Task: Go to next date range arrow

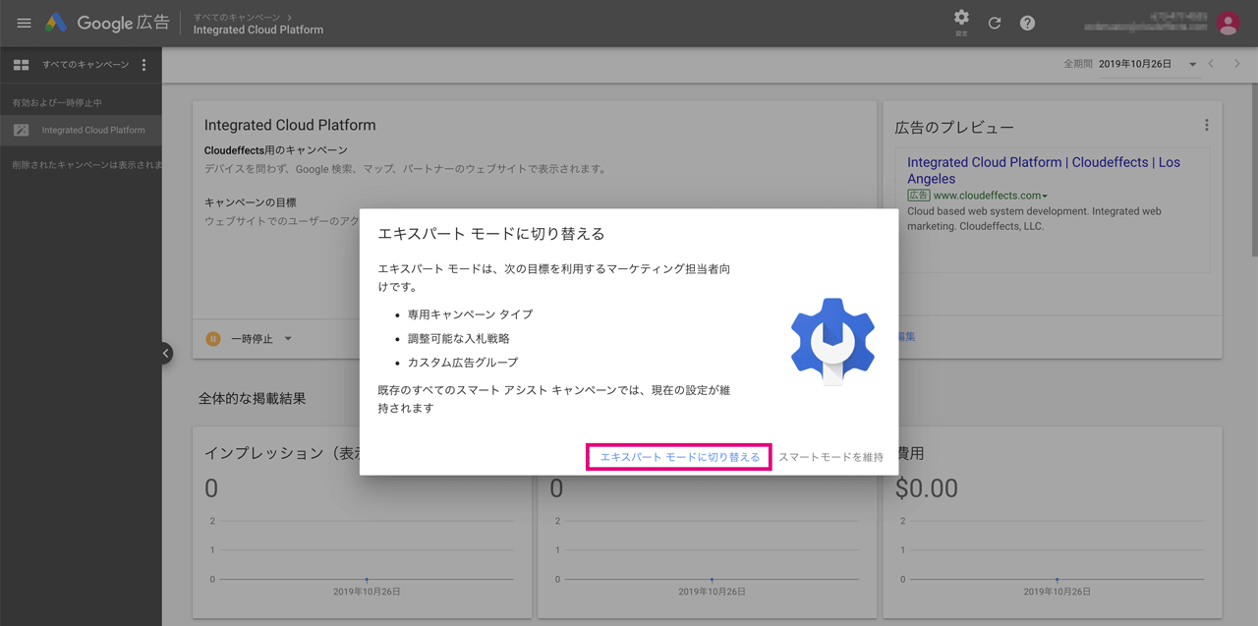Action: [x=1237, y=64]
